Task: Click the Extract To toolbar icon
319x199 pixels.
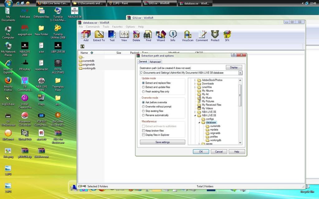Action: 99,36
